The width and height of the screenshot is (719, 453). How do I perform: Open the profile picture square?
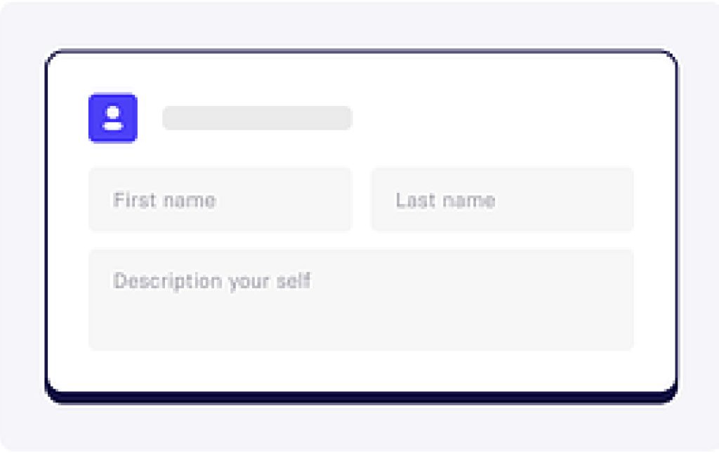[113, 118]
